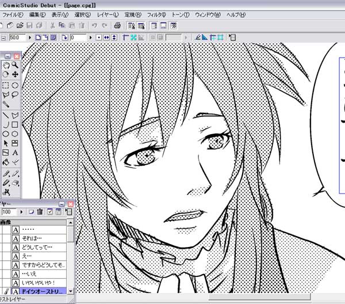This screenshot has height=304, width=345.
Task: Select the Fill bucket tool
Action: (x=6, y=162)
